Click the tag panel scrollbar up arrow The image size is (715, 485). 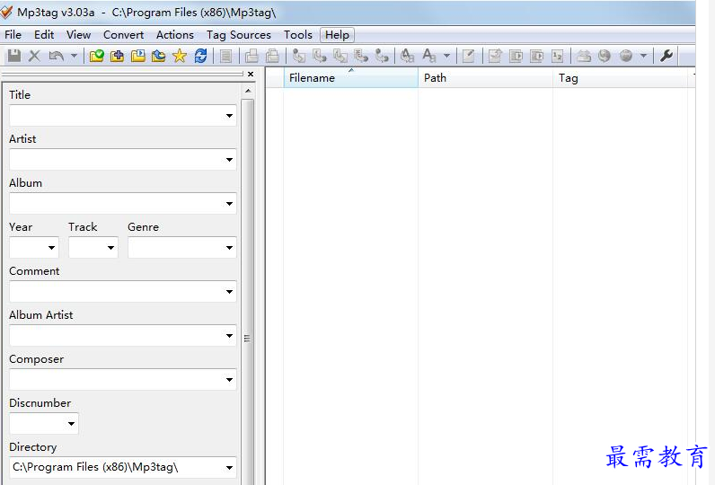248,91
